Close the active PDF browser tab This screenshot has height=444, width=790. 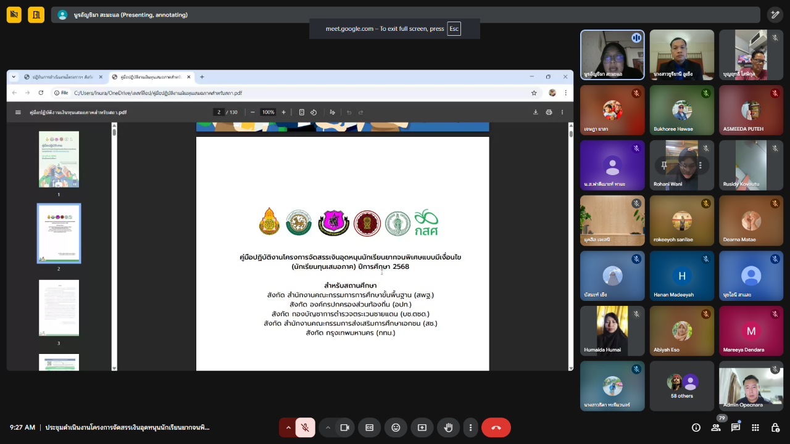(x=188, y=77)
